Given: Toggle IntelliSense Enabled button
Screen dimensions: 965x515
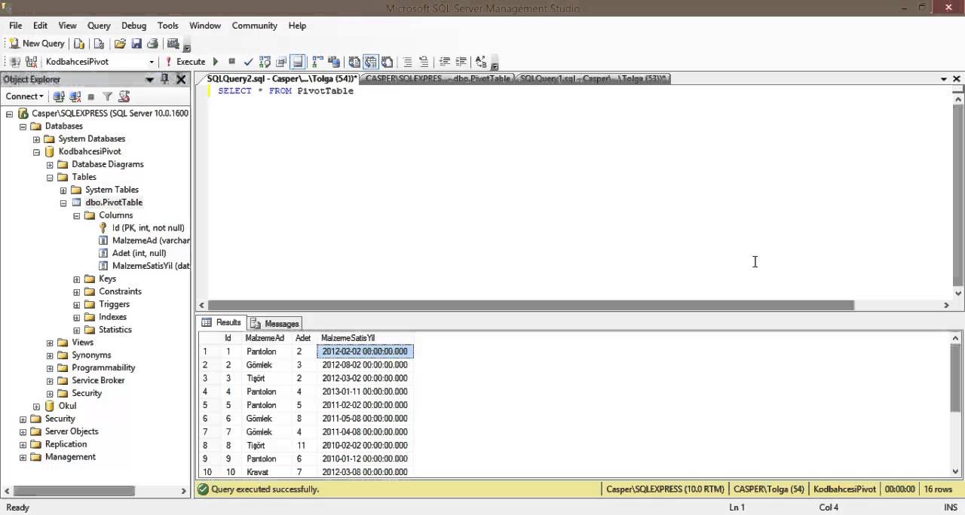Looking at the screenshot, I should pyautogui.click(x=298, y=62).
